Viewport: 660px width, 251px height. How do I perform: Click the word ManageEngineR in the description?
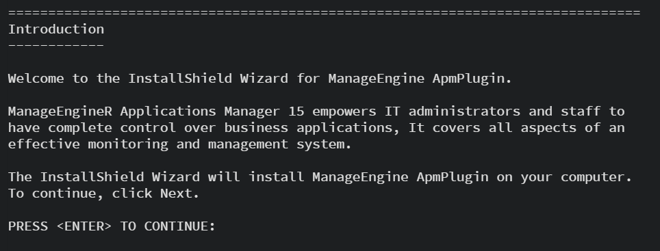tap(60, 111)
